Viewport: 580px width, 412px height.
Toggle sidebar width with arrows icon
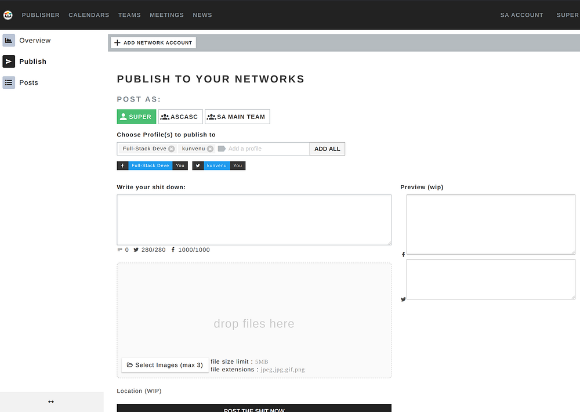point(51,402)
